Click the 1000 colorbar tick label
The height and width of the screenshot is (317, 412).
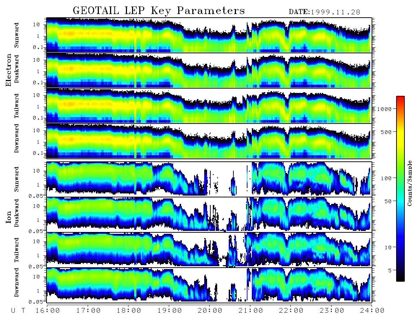click(x=385, y=109)
